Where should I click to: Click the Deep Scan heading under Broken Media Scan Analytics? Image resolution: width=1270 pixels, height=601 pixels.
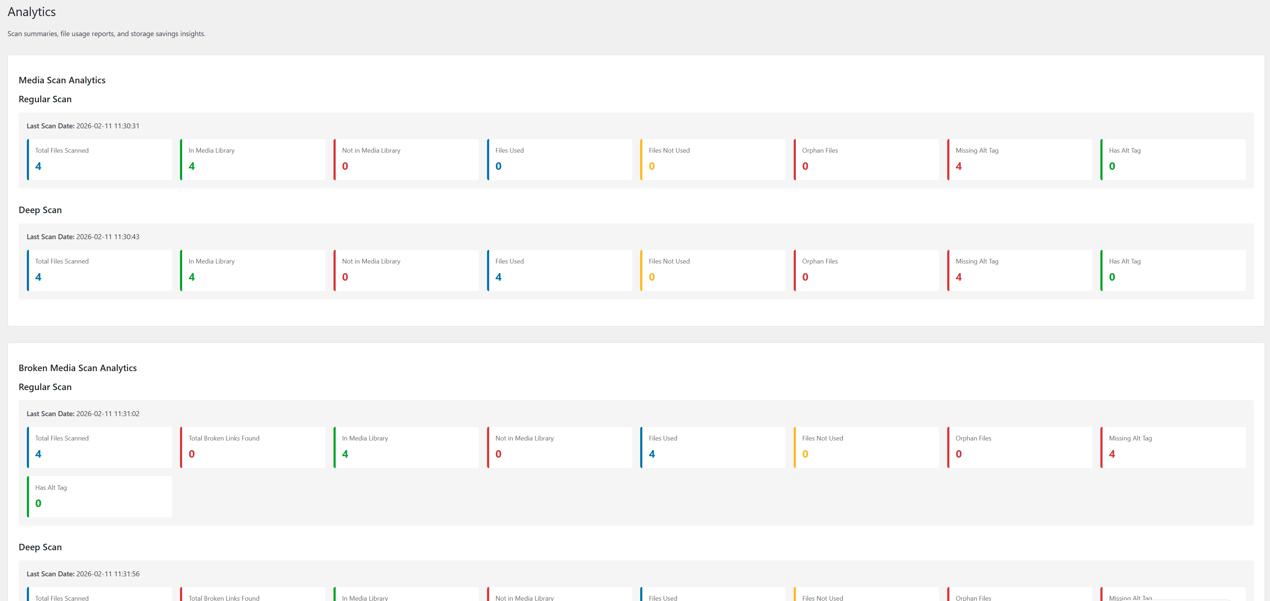click(40, 547)
